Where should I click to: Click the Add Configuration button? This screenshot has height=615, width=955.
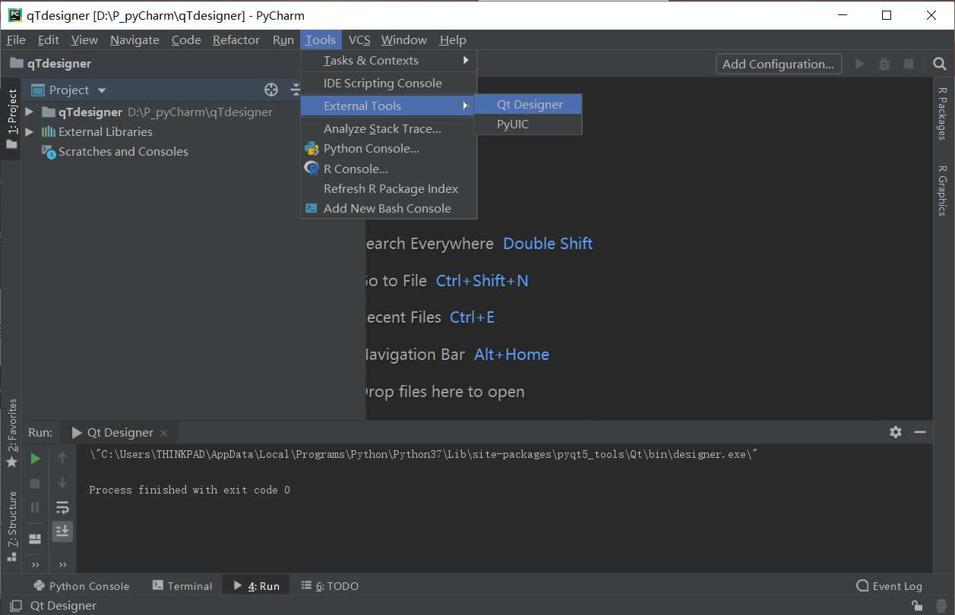(779, 64)
